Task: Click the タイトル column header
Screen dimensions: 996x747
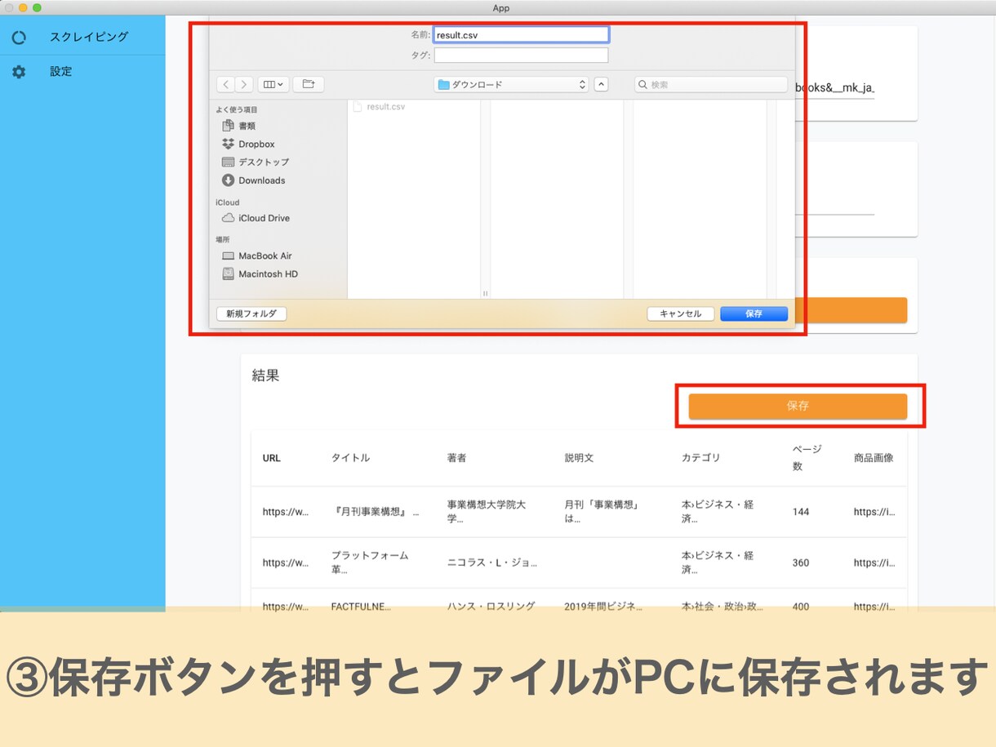Action: tap(350, 458)
